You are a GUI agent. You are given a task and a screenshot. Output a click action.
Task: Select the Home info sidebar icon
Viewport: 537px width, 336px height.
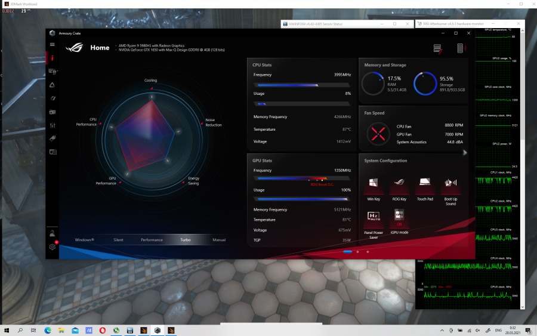pos(52,58)
